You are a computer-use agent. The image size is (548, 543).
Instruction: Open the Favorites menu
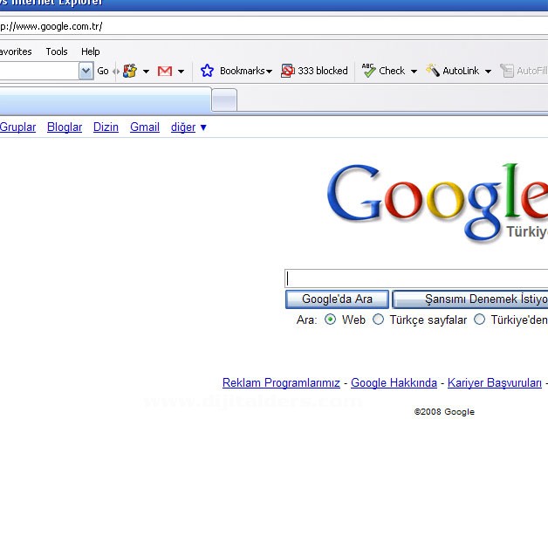[x=16, y=52]
